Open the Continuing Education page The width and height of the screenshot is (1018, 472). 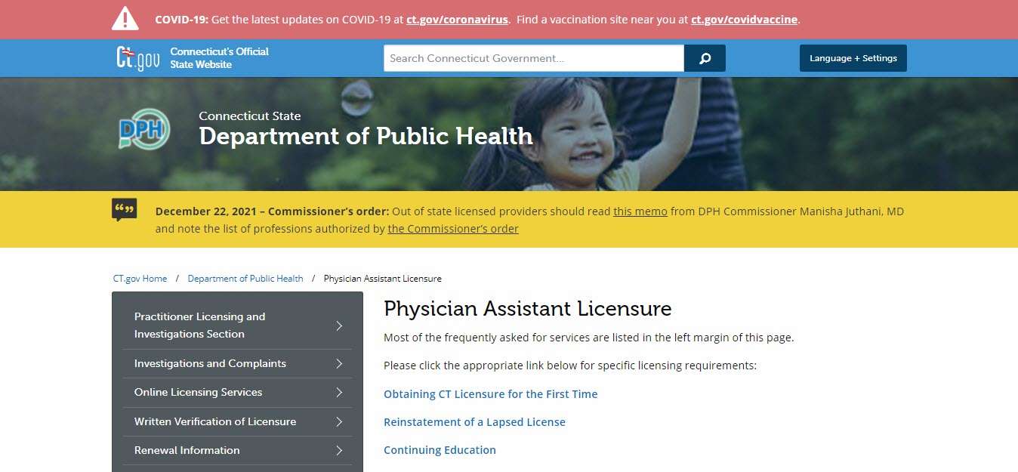click(440, 450)
